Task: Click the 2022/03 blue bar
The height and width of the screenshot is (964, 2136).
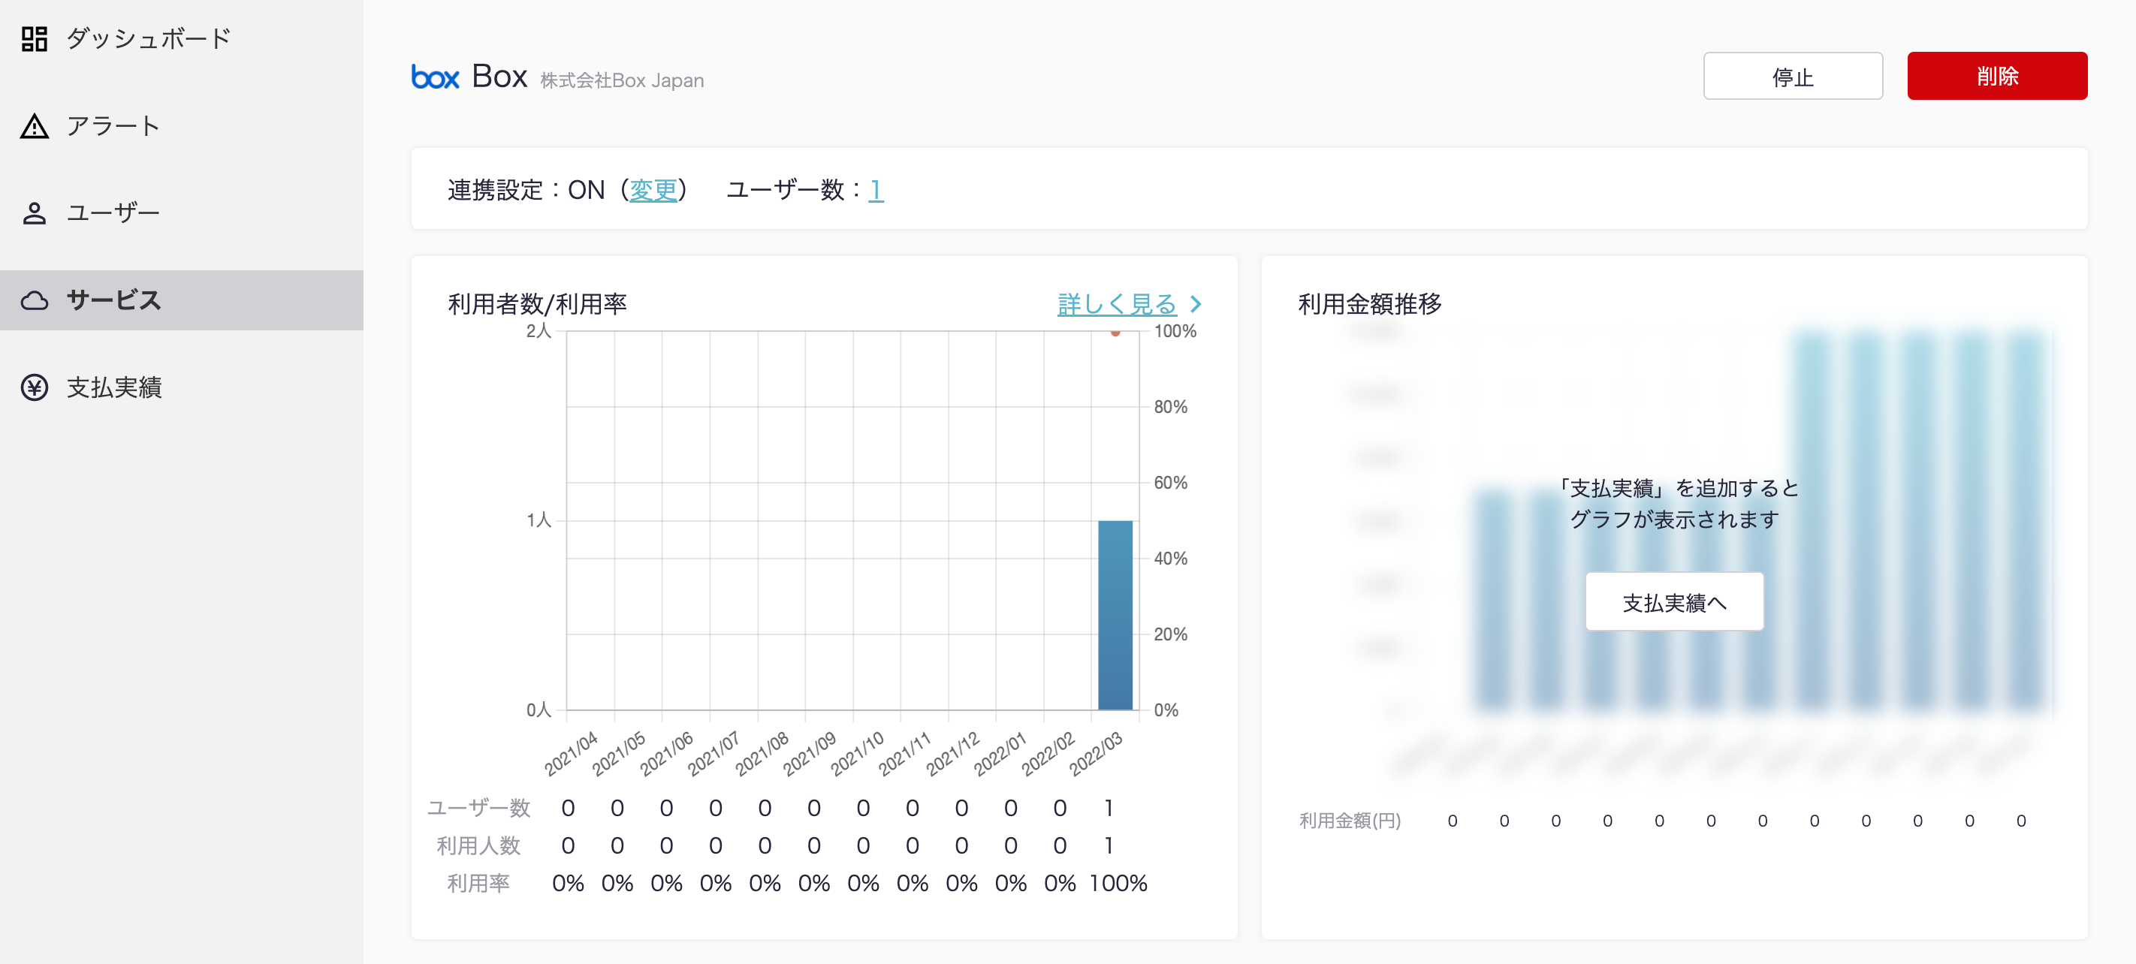Action: pyautogui.click(x=1115, y=614)
